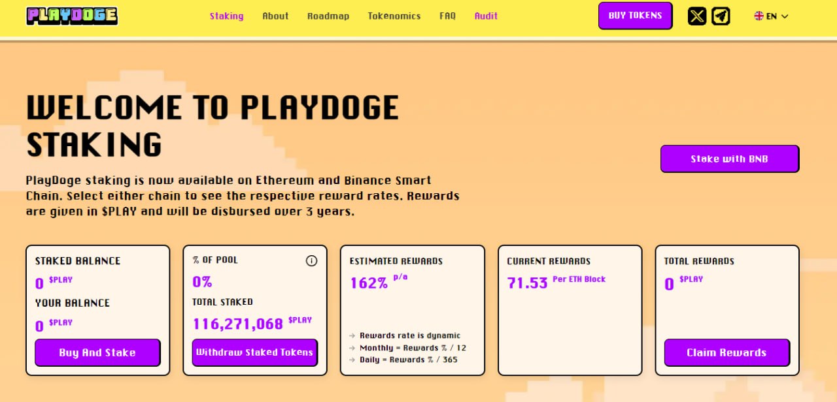Expand the EN language dropdown
This screenshot has height=402, width=837.
click(772, 16)
